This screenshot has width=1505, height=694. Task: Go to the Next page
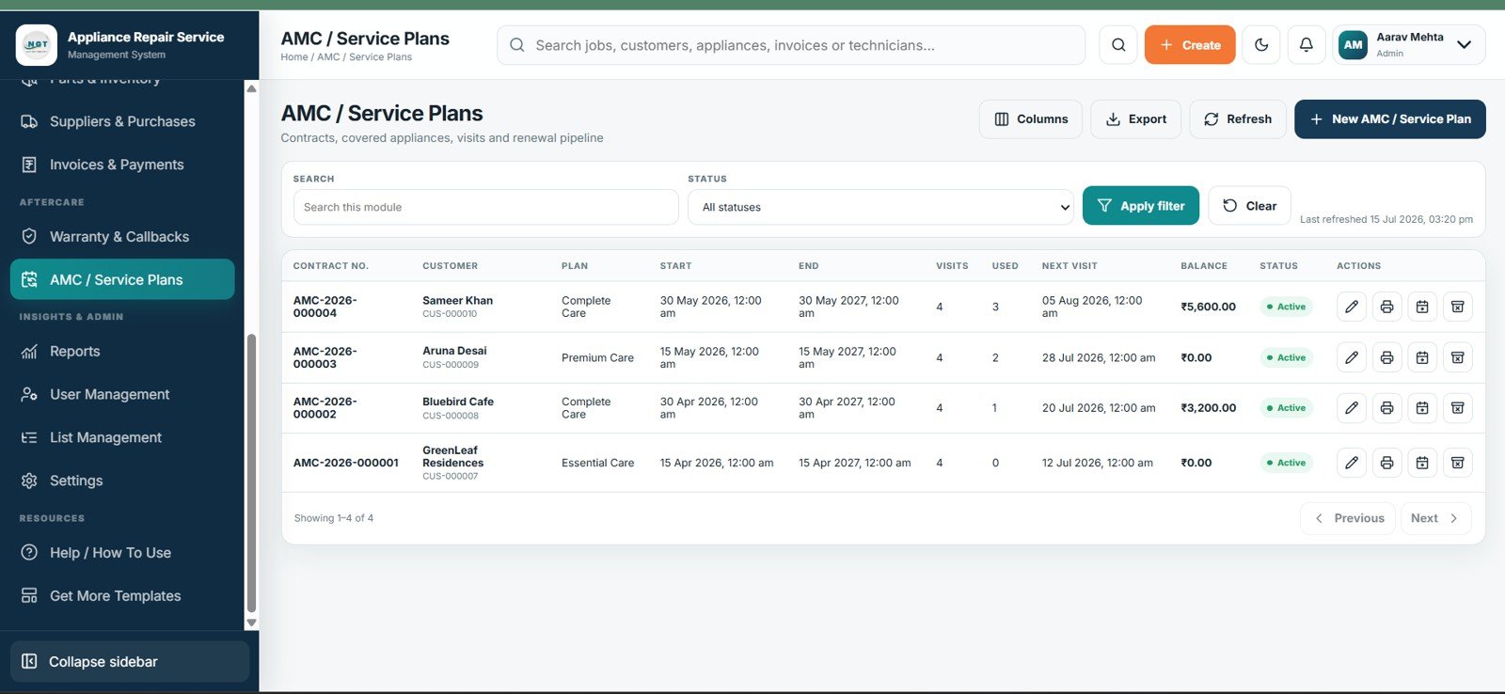pos(1435,518)
